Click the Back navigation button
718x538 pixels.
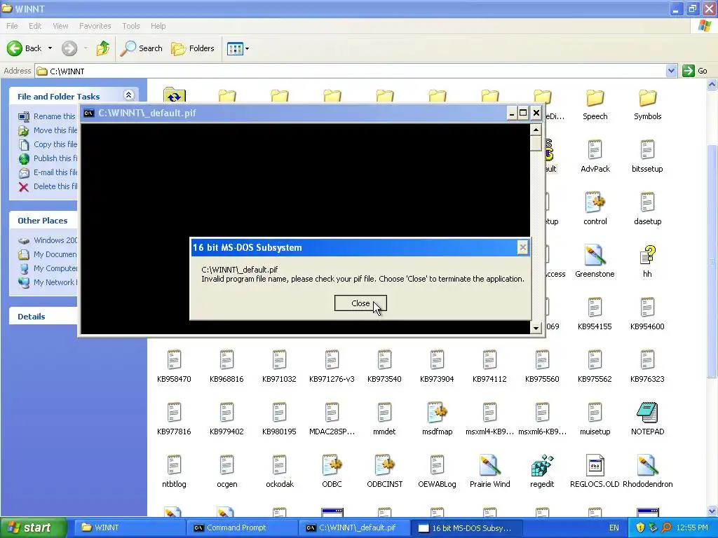(25, 48)
